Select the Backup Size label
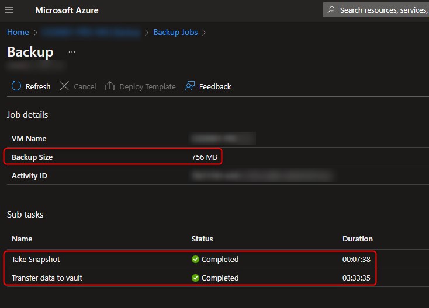Screen dimensions: 429x308 pos(32,157)
